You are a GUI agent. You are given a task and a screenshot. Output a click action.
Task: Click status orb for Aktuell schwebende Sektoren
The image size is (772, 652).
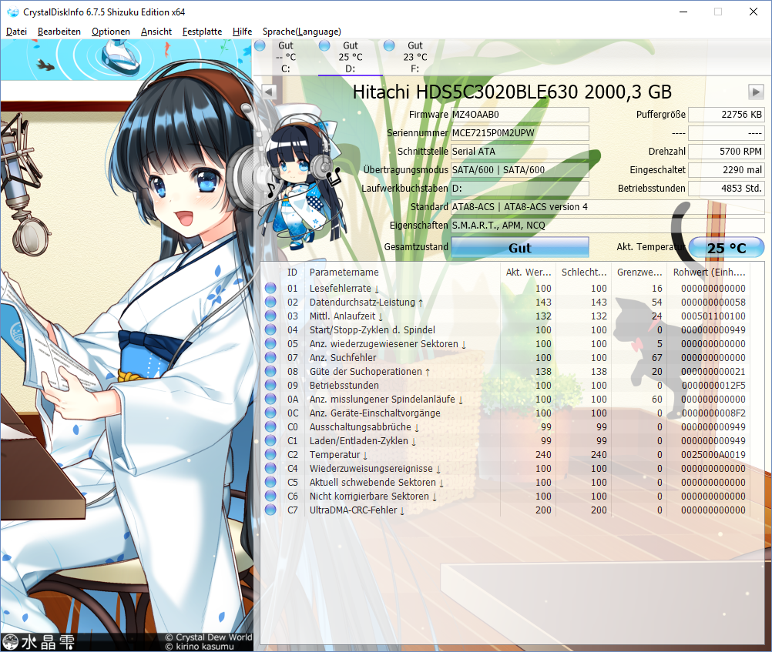[270, 482]
